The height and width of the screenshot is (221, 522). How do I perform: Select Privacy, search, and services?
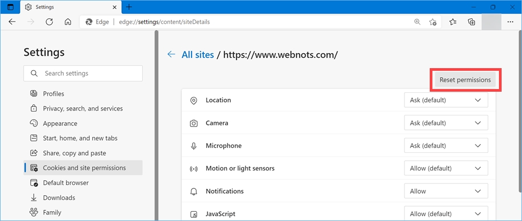click(x=83, y=108)
